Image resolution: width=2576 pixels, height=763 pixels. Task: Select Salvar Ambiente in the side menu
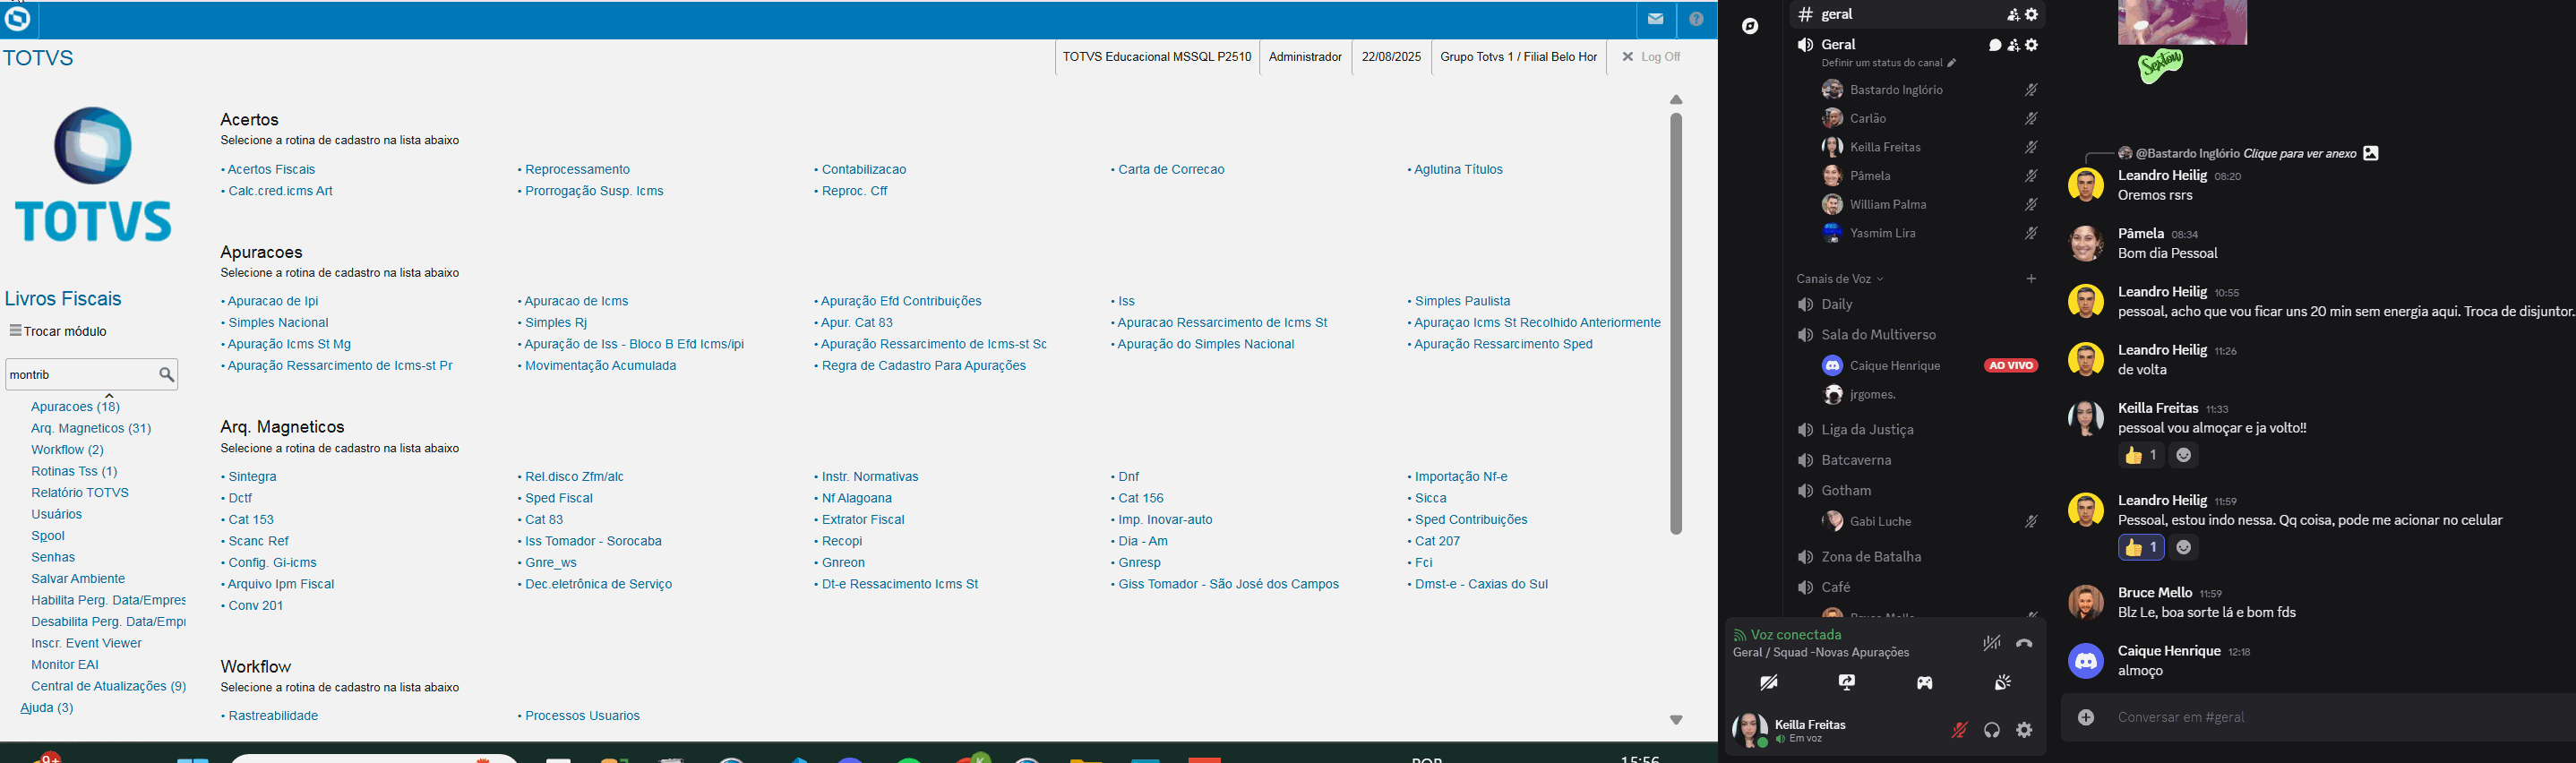tap(78, 579)
